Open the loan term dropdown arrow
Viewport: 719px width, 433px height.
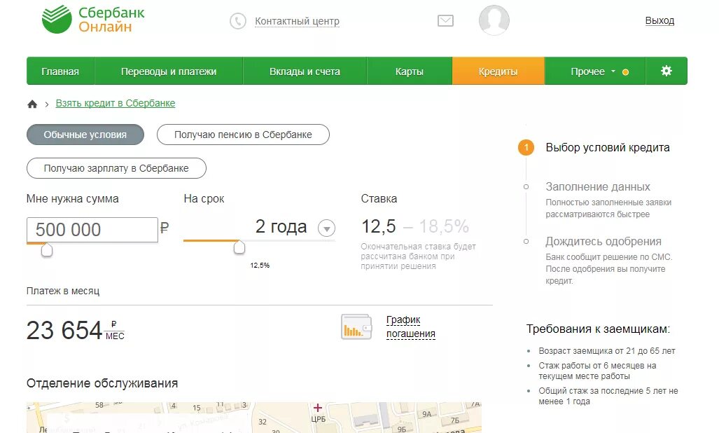click(x=326, y=228)
